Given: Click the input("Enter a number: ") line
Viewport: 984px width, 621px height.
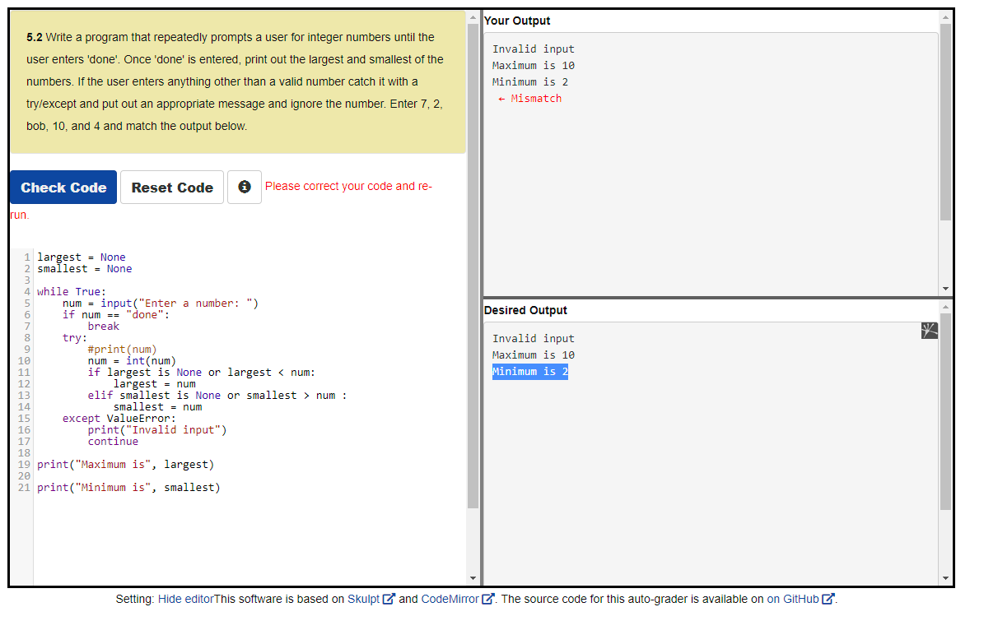Looking at the screenshot, I should [x=160, y=304].
